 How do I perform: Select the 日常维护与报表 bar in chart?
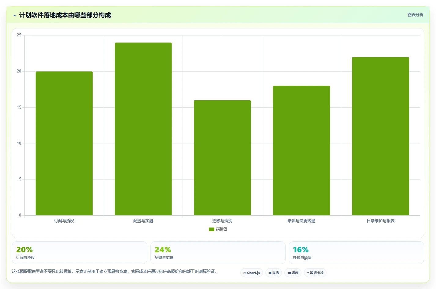380,136
